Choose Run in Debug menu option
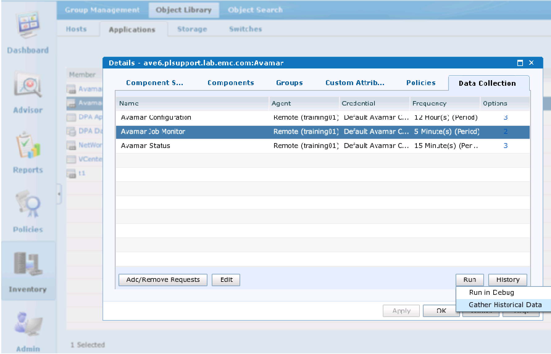551x354 pixels. point(491,292)
